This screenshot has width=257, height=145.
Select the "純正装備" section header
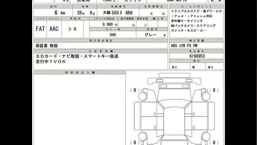click(x=196, y=40)
